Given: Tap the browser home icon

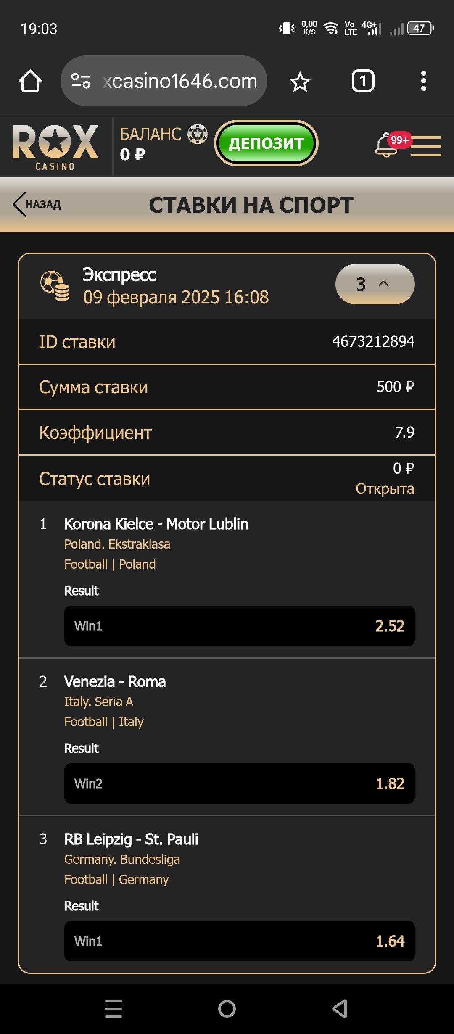Looking at the screenshot, I should [30, 81].
